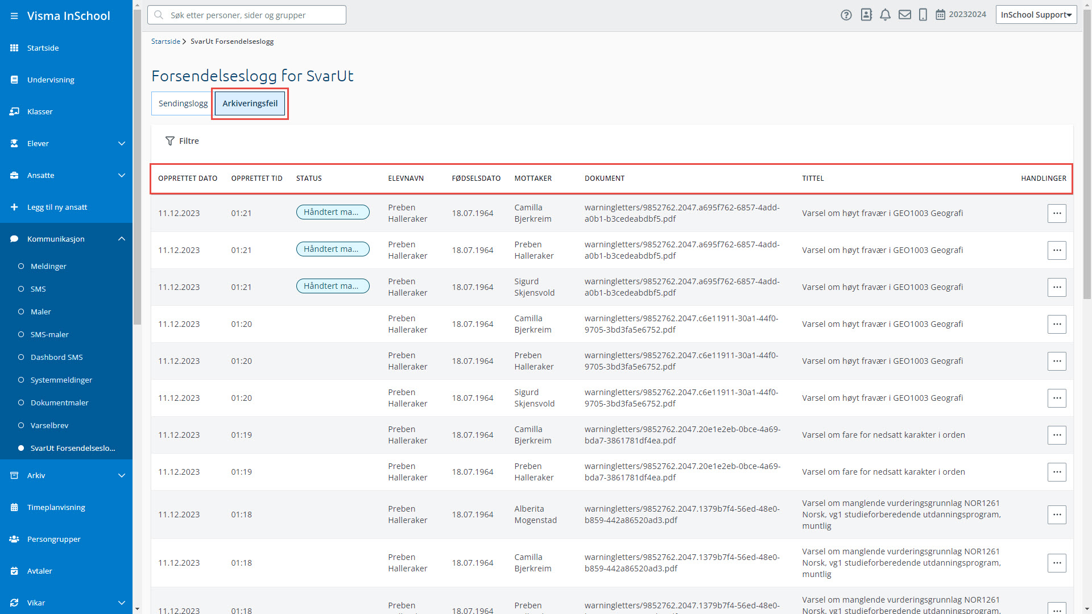Image resolution: width=1092 pixels, height=614 pixels.
Task: Click the Startside grid icon in sidebar
Action: coord(14,48)
